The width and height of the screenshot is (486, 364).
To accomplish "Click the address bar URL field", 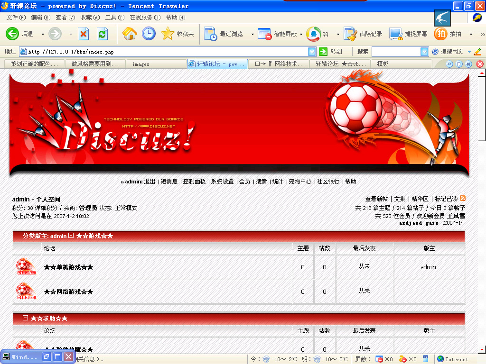I will click(x=168, y=52).
